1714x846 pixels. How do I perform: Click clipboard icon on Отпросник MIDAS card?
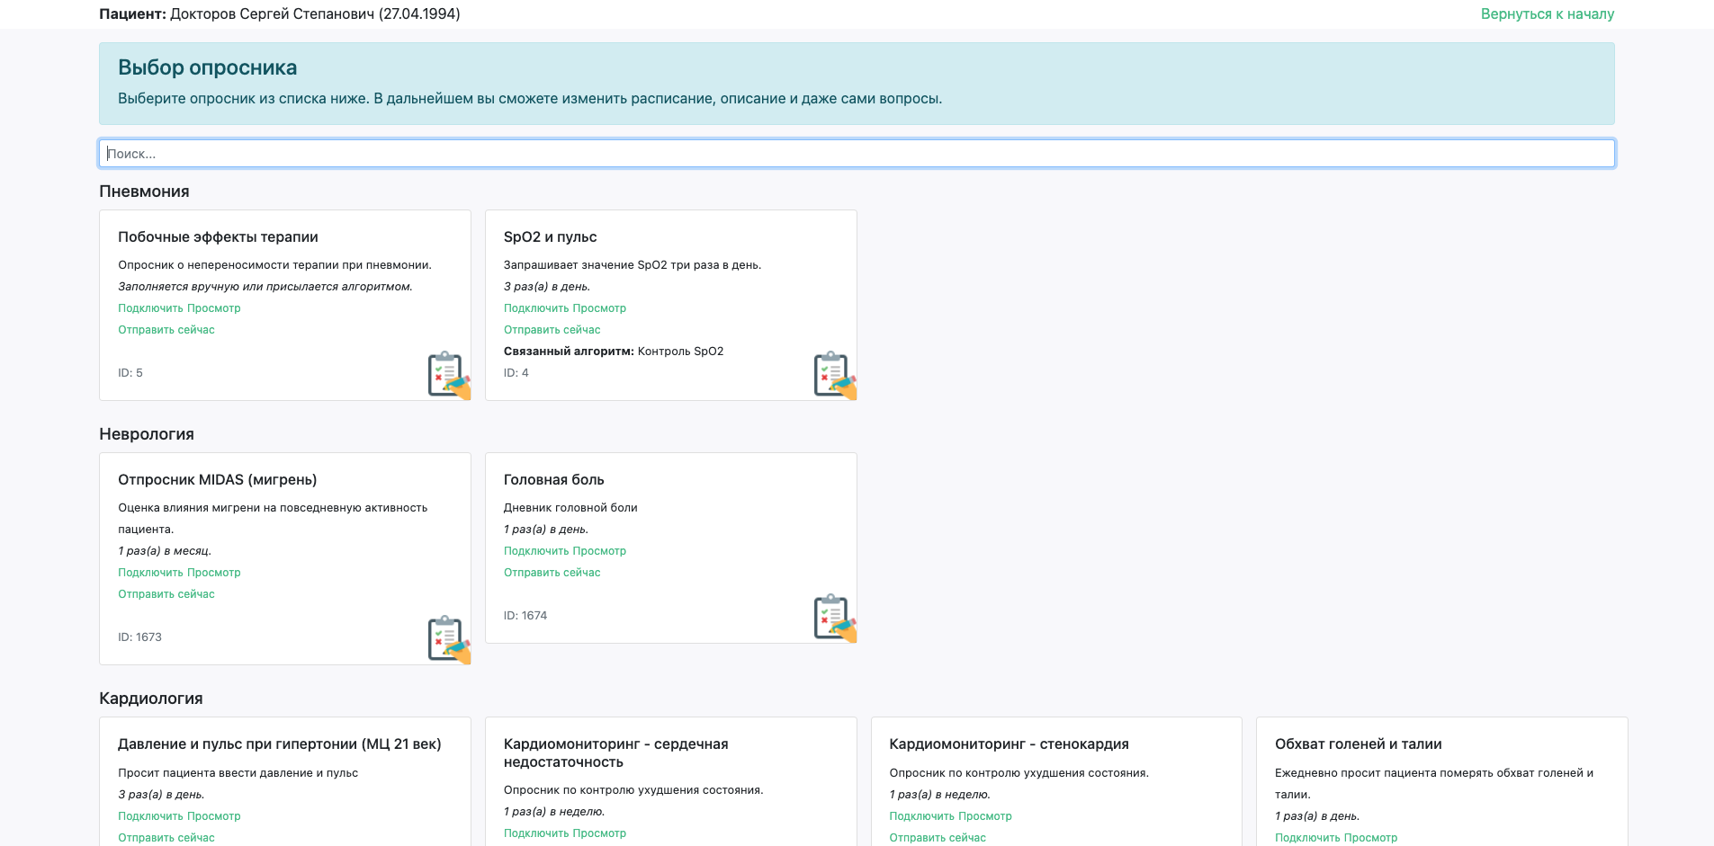pos(447,638)
